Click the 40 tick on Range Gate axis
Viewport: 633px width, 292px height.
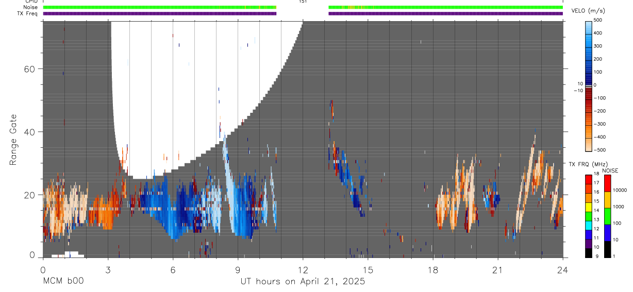pos(30,132)
